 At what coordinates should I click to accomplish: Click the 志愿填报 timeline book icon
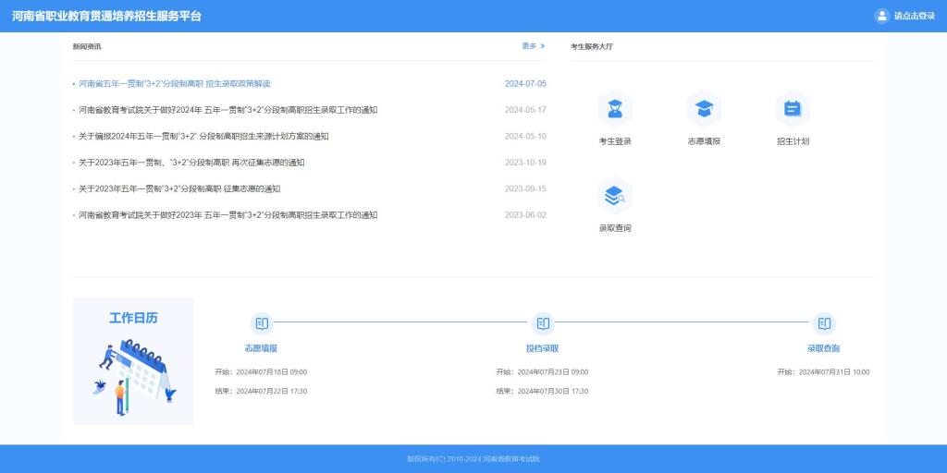point(262,323)
